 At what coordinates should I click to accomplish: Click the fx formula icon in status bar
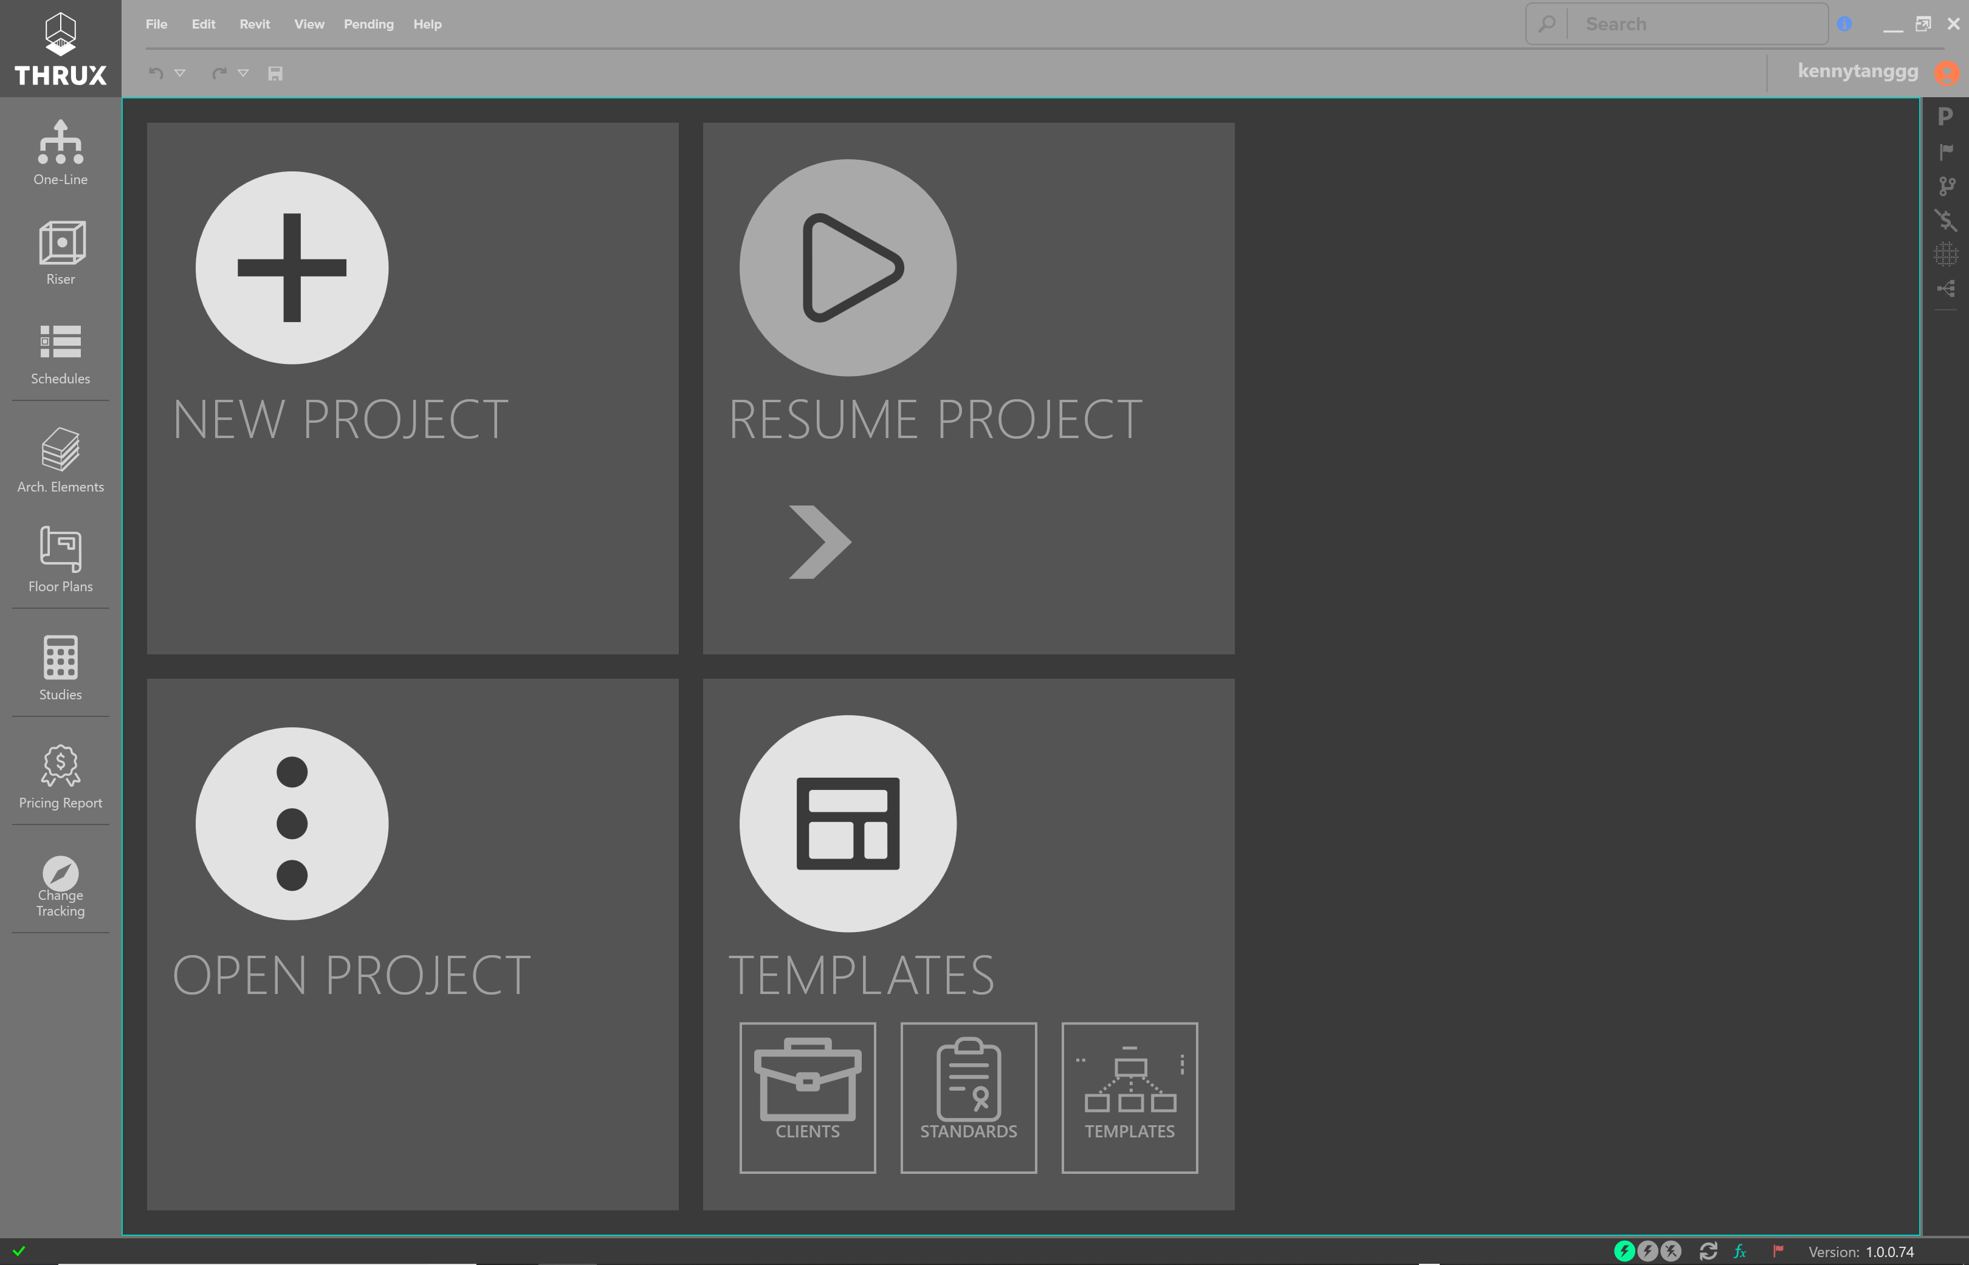click(1740, 1251)
